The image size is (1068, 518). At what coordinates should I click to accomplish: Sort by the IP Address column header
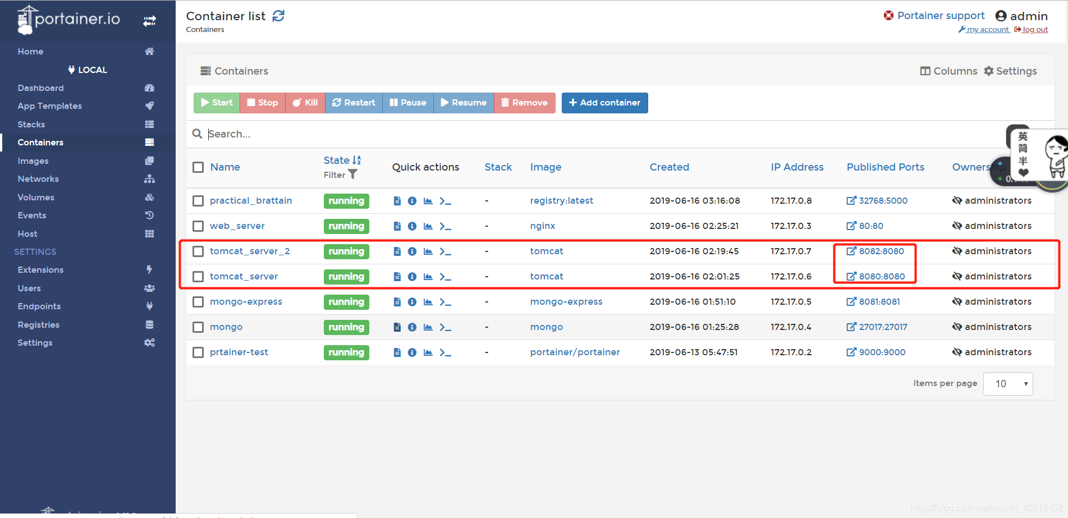click(x=797, y=167)
